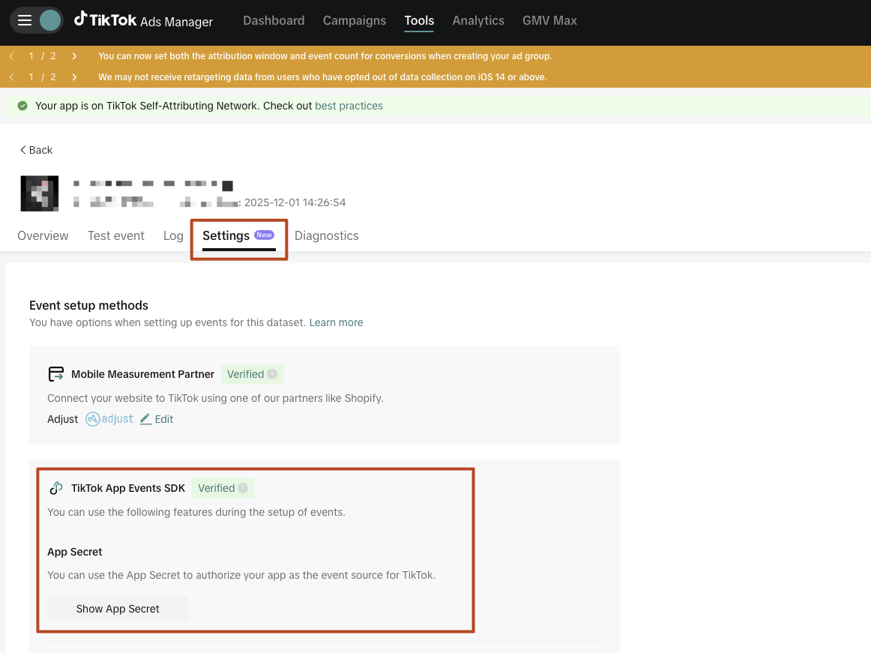Go back using the Back link
This screenshot has height=653, width=871.
click(36, 150)
